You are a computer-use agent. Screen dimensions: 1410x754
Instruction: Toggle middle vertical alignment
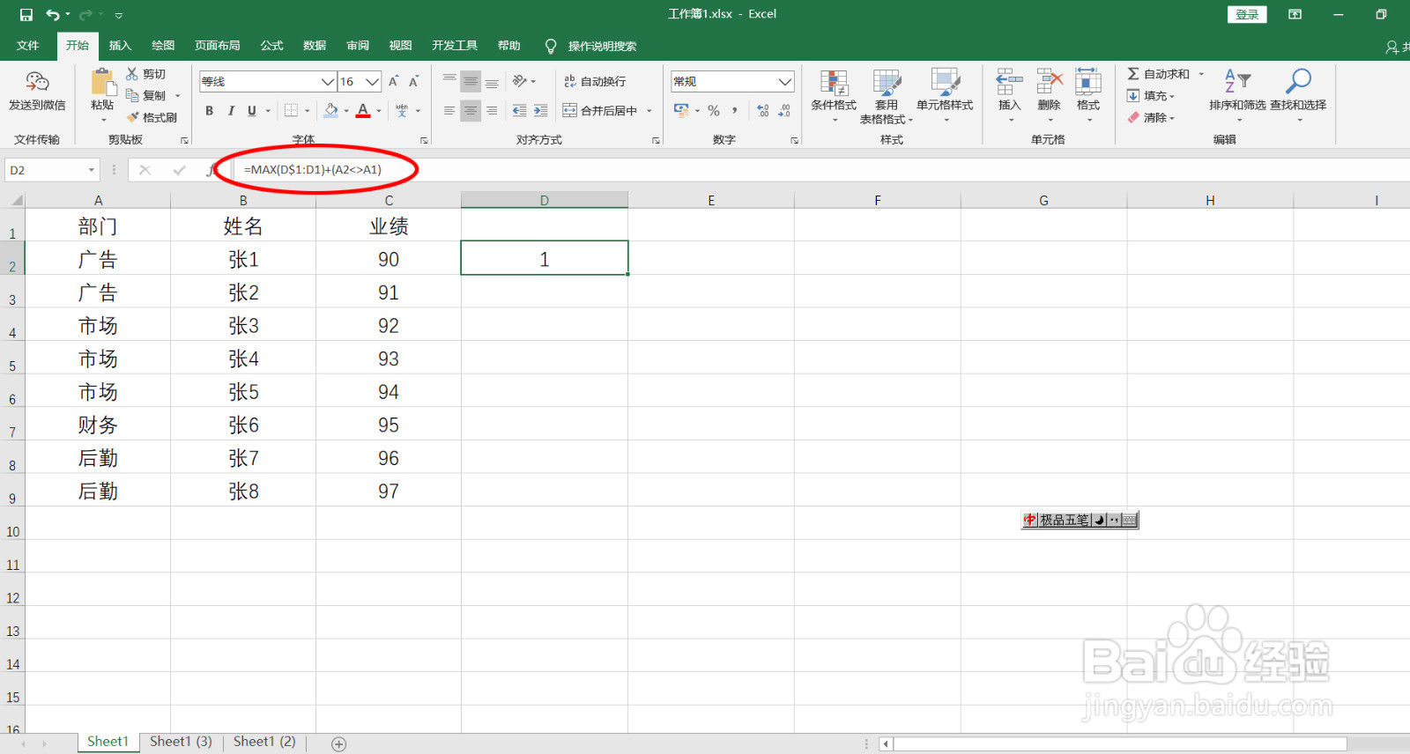pos(471,81)
